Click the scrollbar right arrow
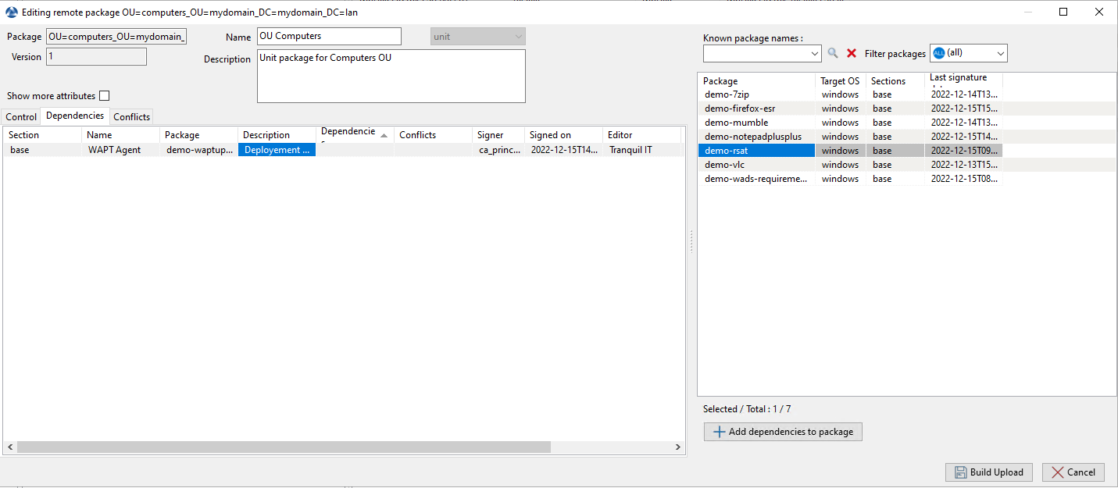 click(678, 447)
